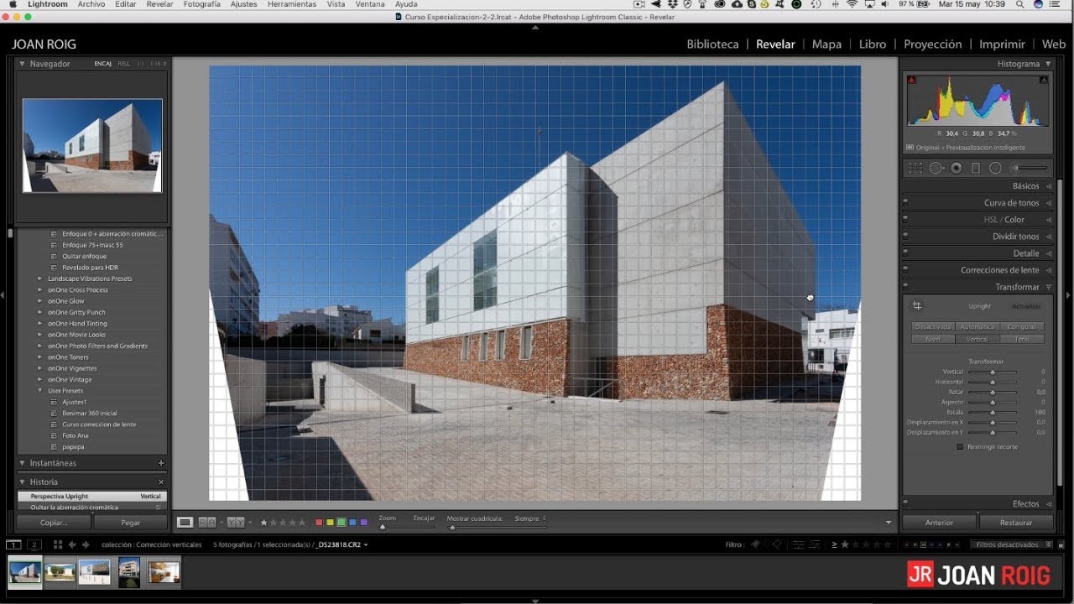Open filename _DS23818.CR2 dropdown in filmstrip bar
This screenshot has width=1074, height=604.
pyautogui.click(x=342, y=544)
